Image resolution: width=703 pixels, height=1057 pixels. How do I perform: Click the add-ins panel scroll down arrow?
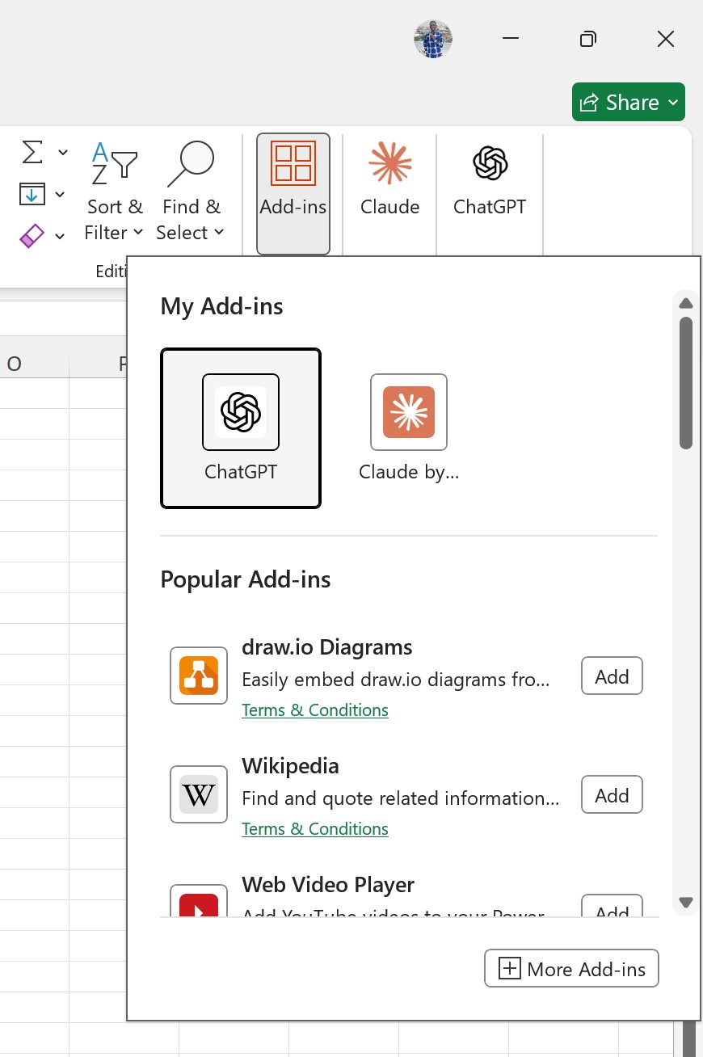pyautogui.click(x=686, y=902)
